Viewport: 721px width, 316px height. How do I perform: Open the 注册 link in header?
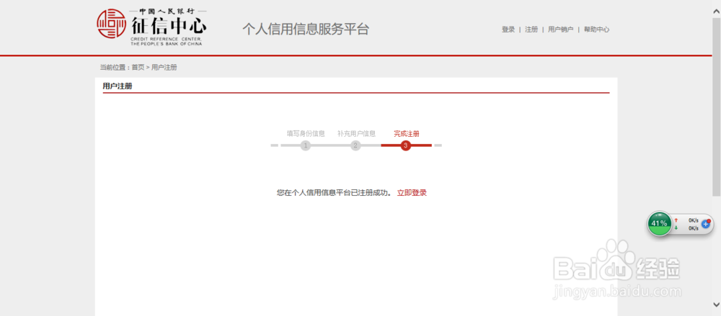531,30
